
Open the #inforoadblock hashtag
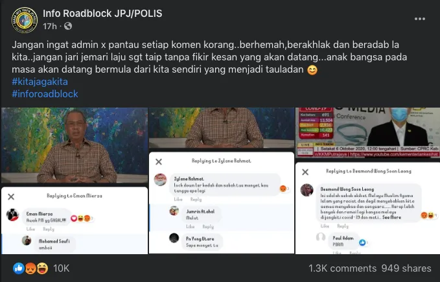click(x=45, y=94)
